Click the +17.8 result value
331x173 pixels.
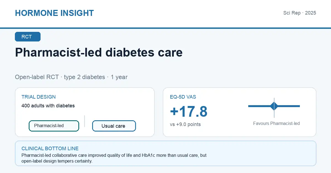click(x=189, y=111)
